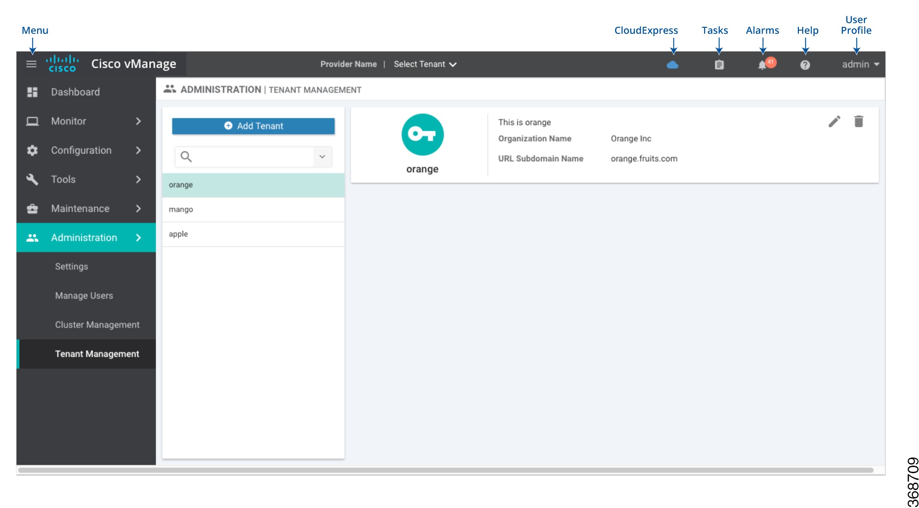Click the Monitor laptop icon

[x=32, y=121]
